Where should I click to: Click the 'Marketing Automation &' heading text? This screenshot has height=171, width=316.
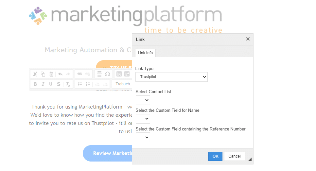84,50
